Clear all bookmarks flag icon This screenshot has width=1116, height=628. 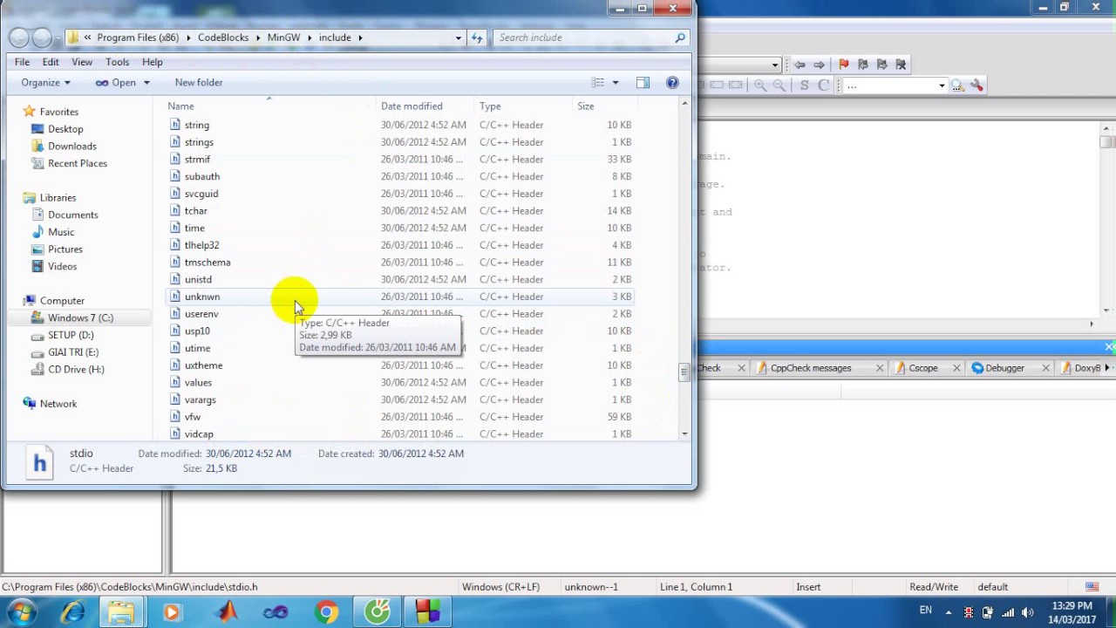pyautogui.click(x=902, y=65)
